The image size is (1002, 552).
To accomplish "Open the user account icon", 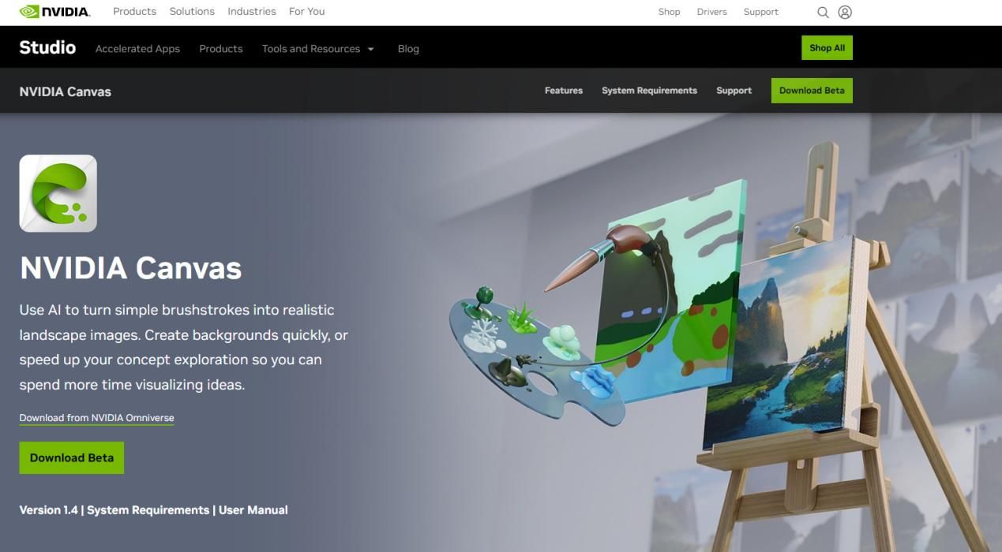I will coord(845,13).
